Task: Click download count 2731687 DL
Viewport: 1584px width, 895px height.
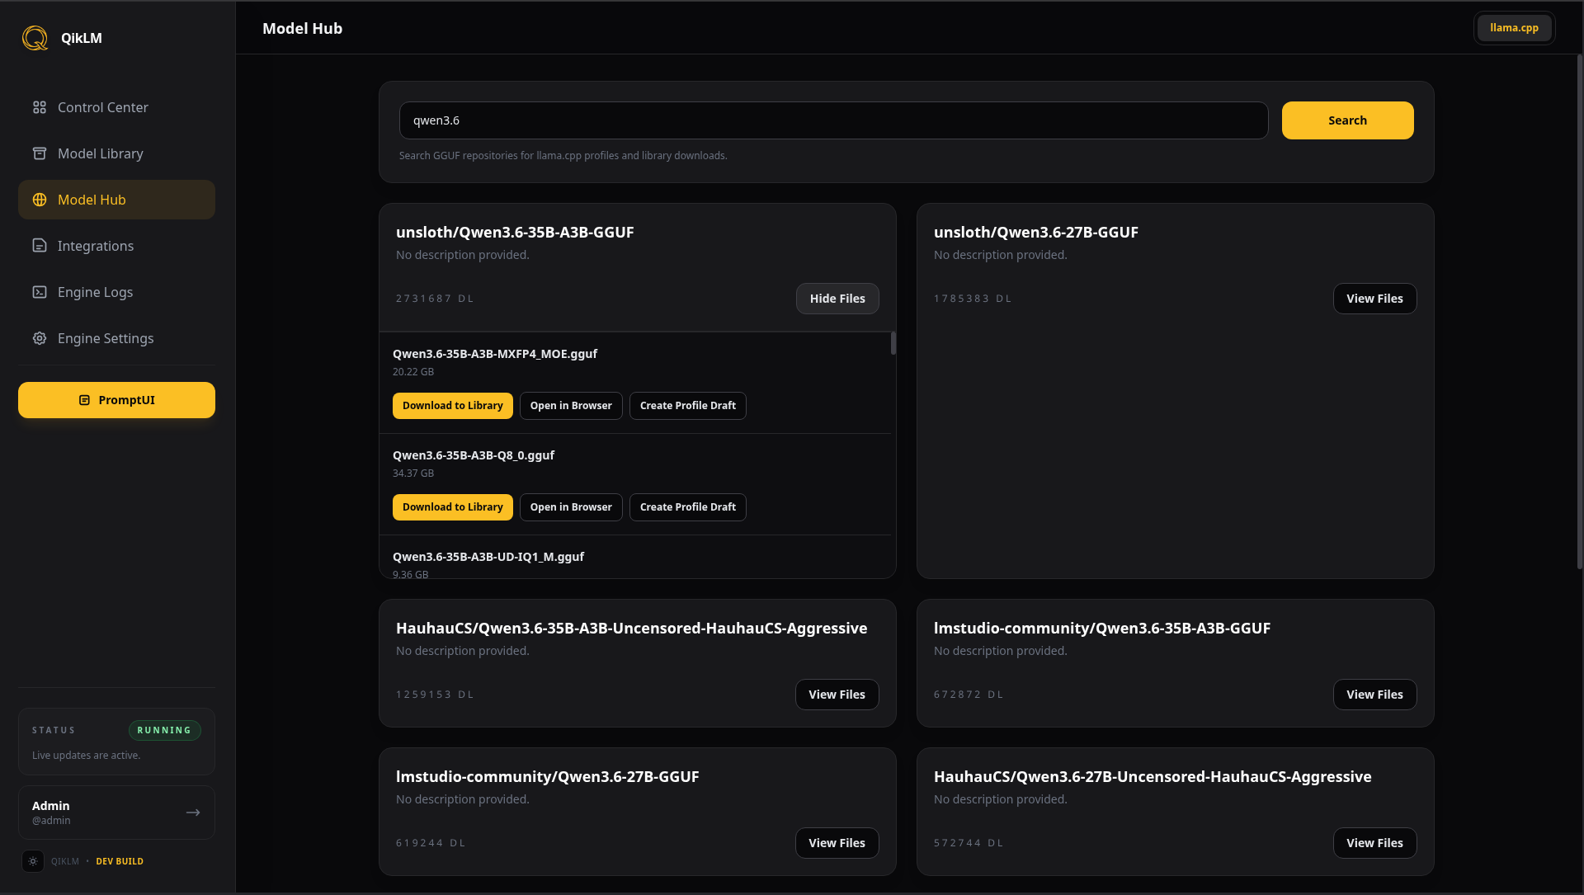Action: click(435, 299)
